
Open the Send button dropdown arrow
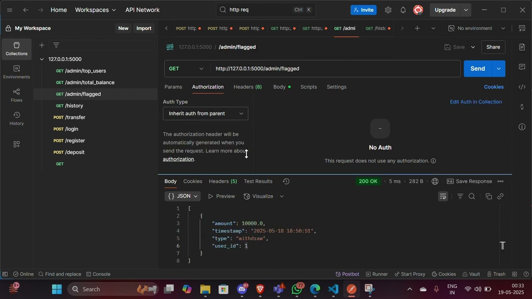coord(498,69)
